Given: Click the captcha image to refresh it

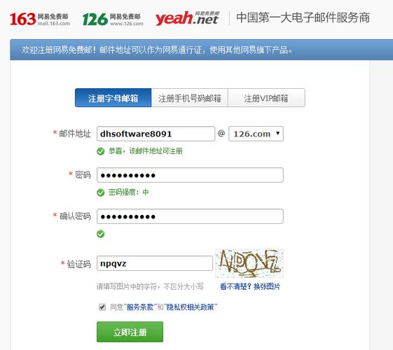Looking at the screenshot, I should [249, 263].
